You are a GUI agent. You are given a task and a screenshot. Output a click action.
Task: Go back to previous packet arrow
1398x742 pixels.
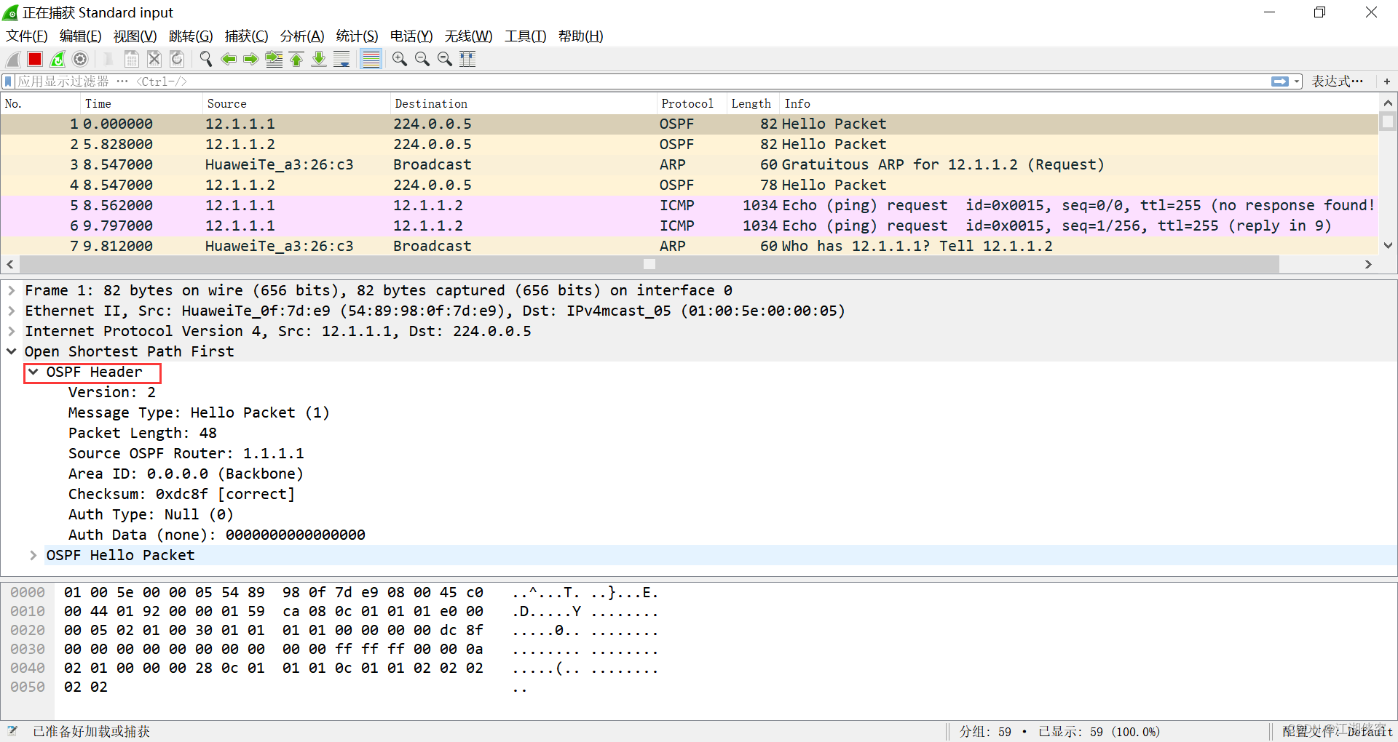point(229,60)
